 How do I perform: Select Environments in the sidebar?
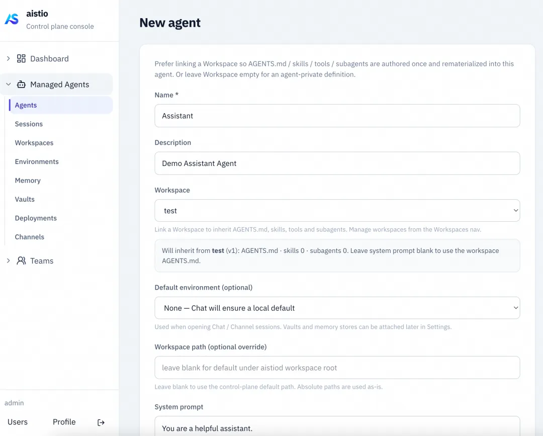coord(37,162)
